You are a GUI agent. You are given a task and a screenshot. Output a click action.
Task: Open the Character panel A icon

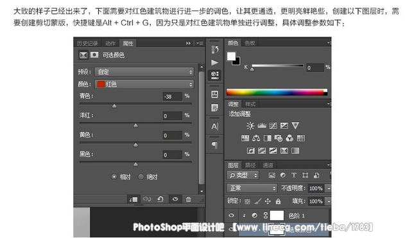[x=214, y=126]
